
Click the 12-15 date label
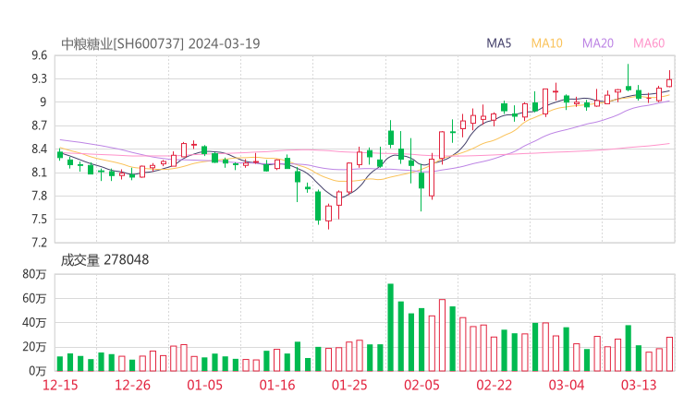pyautogui.click(x=60, y=385)
